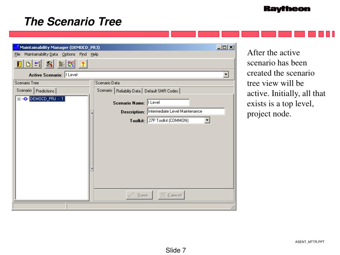
Task: Minimize the Maintainability Manager window
Action: click(219, 47)
